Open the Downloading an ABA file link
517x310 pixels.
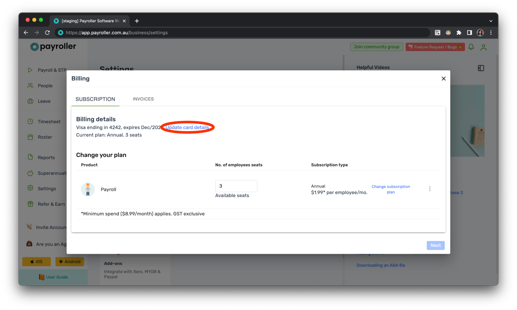point(381,265)
